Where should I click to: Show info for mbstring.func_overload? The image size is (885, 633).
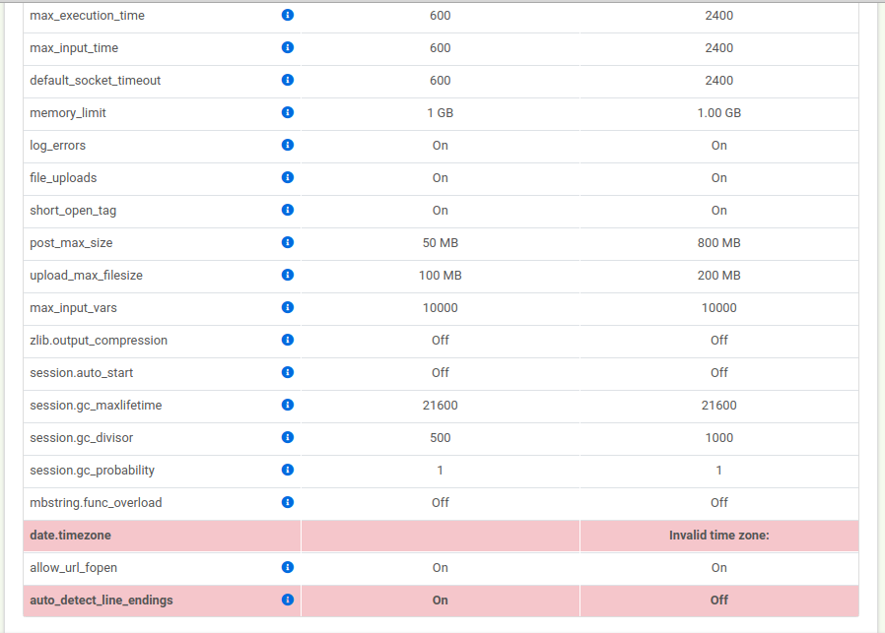point(288,502)
